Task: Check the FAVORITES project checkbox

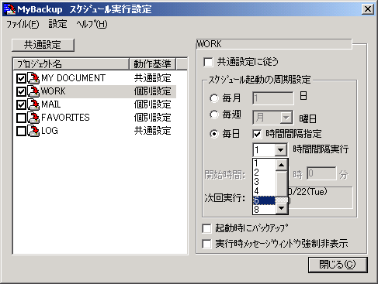Action: (x=21, y=118)
